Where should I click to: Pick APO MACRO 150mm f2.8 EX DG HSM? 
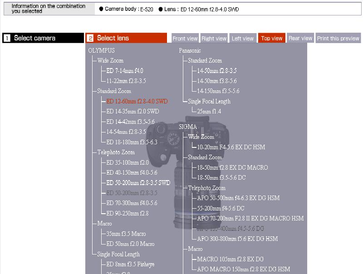[x=244, y=269]
